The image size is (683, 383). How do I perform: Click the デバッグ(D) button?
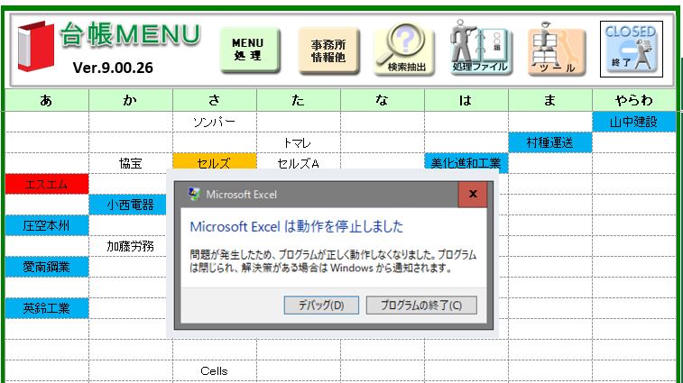pos(321,305)
